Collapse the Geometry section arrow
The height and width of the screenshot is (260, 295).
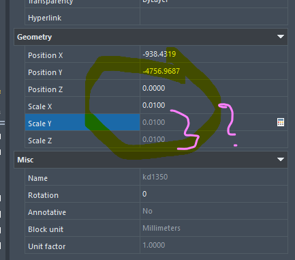pos(281,37)
